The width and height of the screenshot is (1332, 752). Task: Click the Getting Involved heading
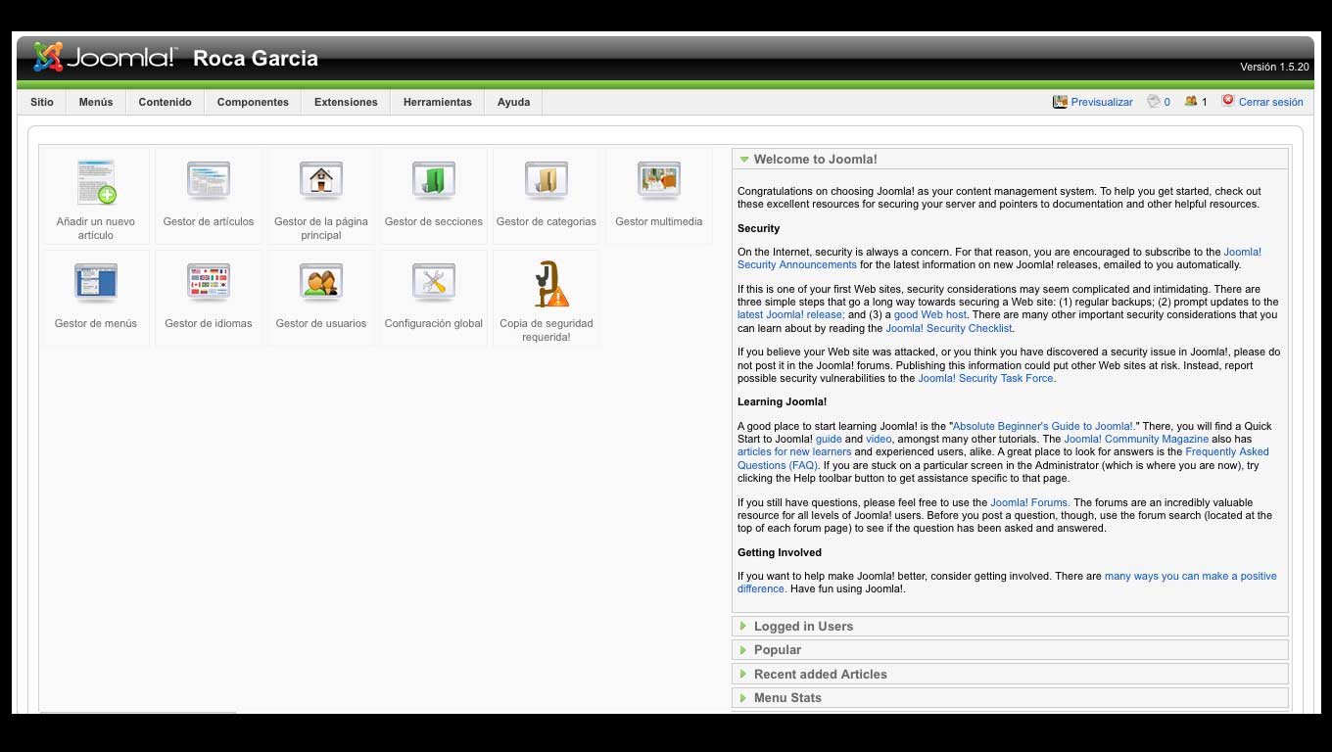tap(780, 553)
